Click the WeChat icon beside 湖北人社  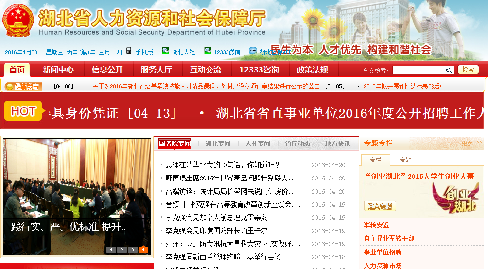point(166,51)
